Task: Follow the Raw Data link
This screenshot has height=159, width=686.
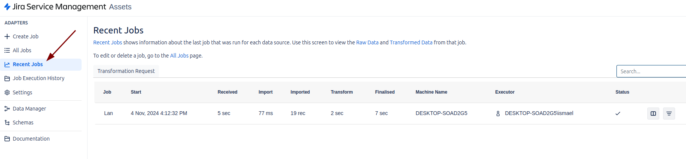Action: tap(367, 42)
